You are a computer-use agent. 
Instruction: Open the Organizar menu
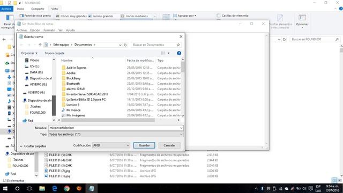tap(29, 53)
